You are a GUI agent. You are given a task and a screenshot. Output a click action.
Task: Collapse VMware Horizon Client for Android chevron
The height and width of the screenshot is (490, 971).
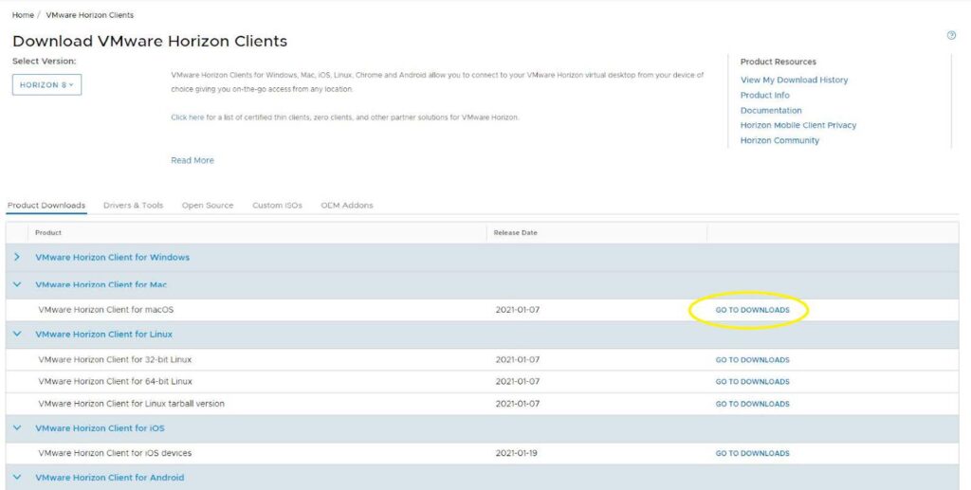(17, 478)
